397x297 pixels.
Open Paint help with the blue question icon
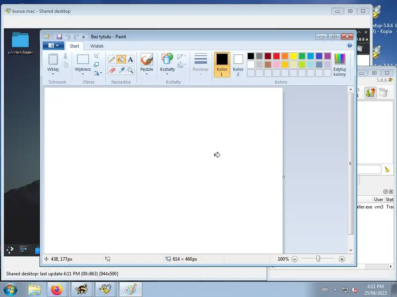pos(350,46)
